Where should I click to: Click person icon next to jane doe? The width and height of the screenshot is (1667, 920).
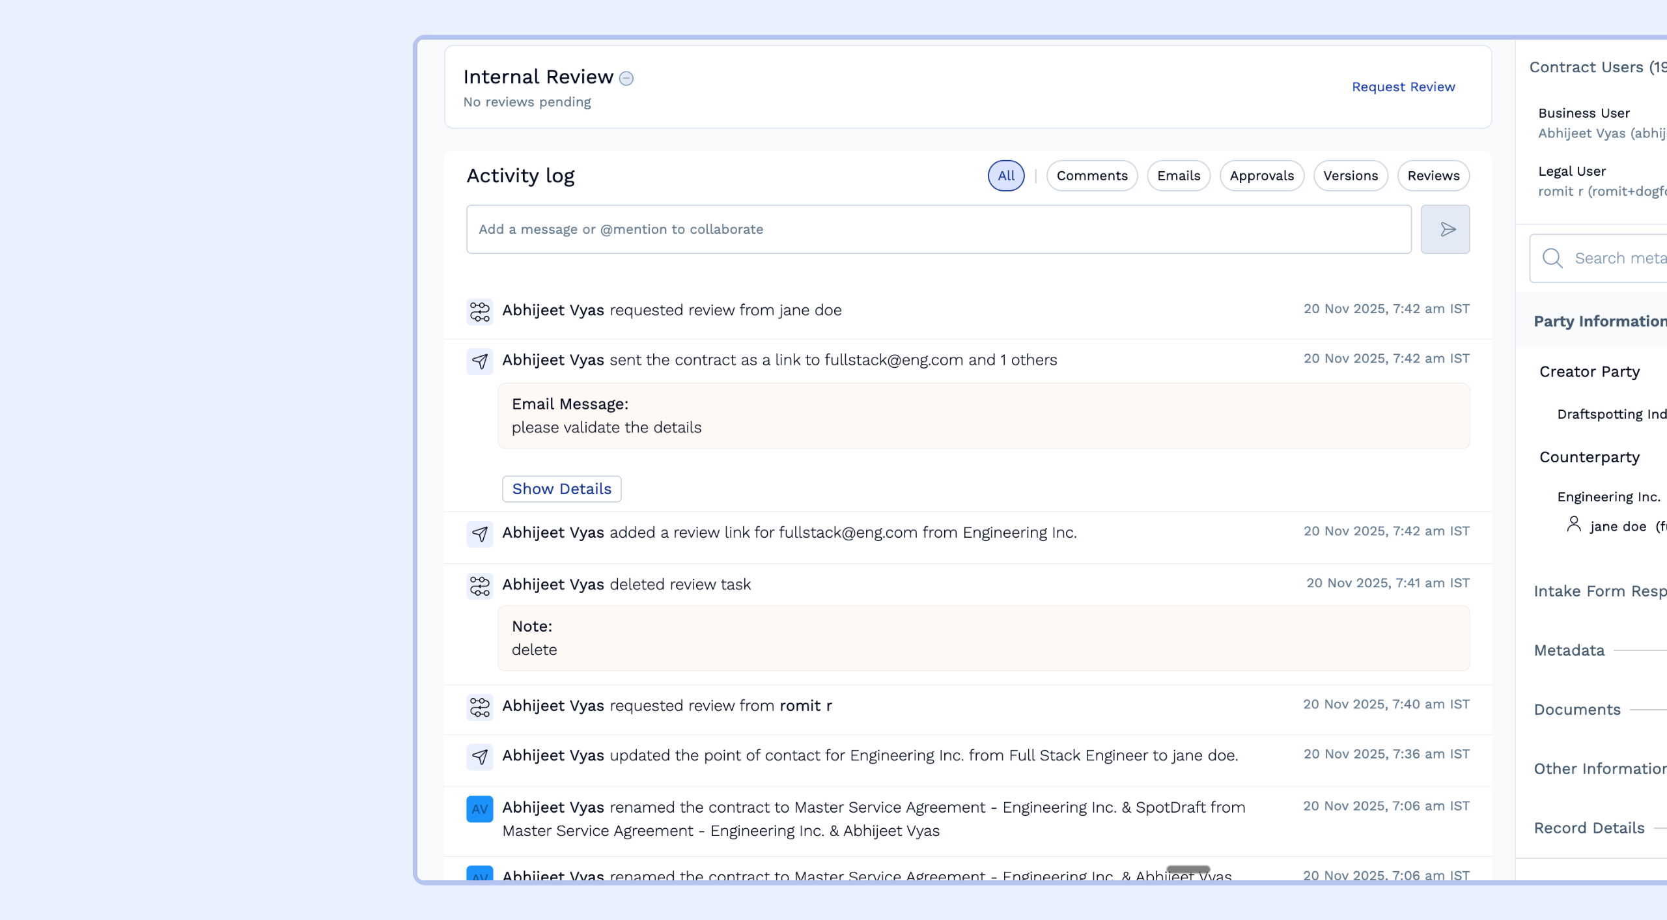[x=1573, y=524]
